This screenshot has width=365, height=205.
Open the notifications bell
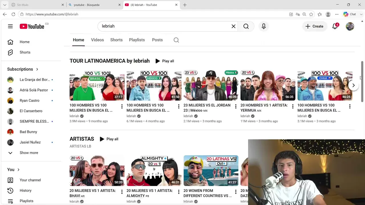tap(335, 26)
